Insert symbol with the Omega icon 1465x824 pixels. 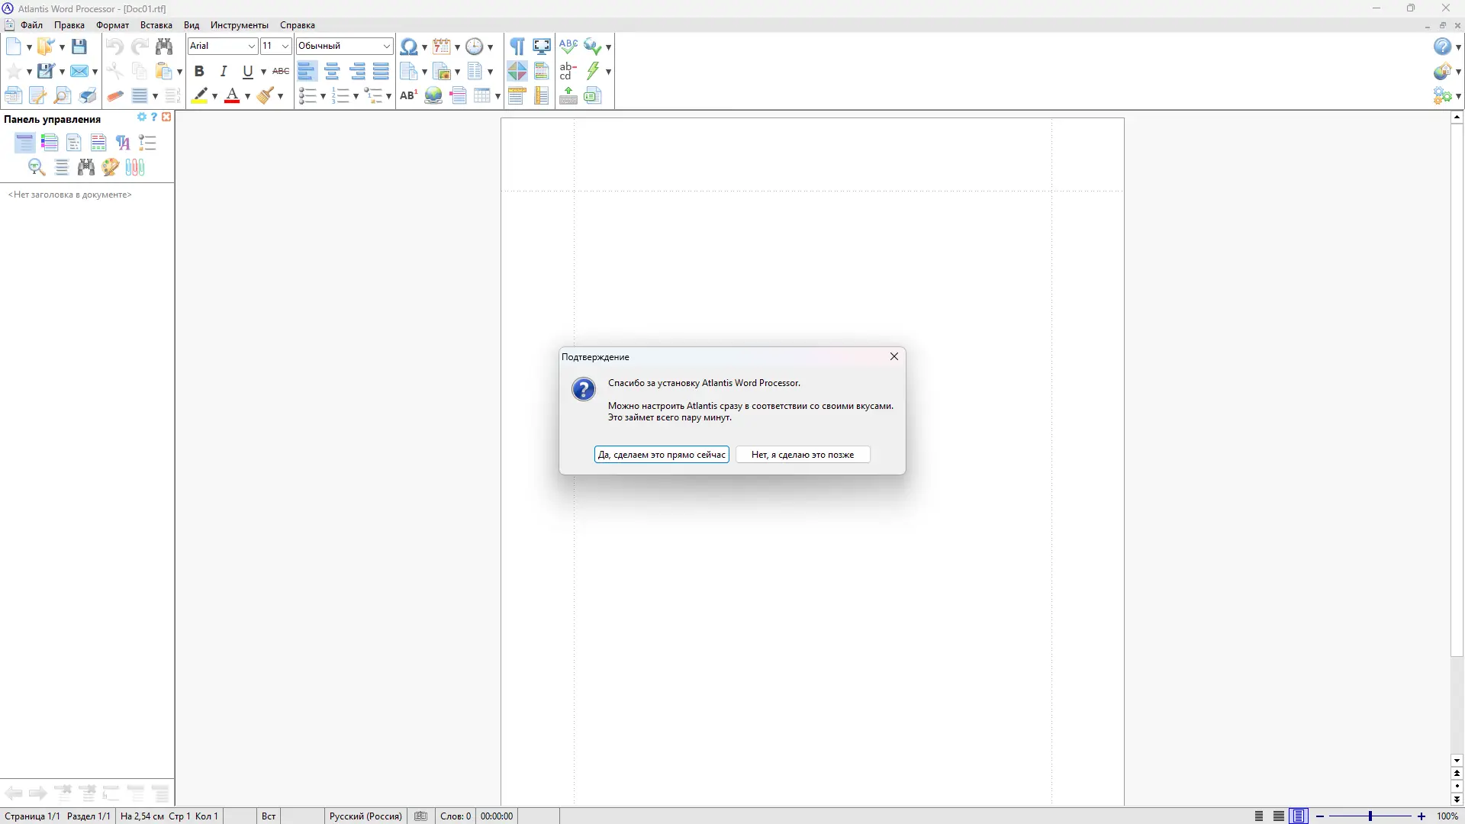click(x=408, y=47)
